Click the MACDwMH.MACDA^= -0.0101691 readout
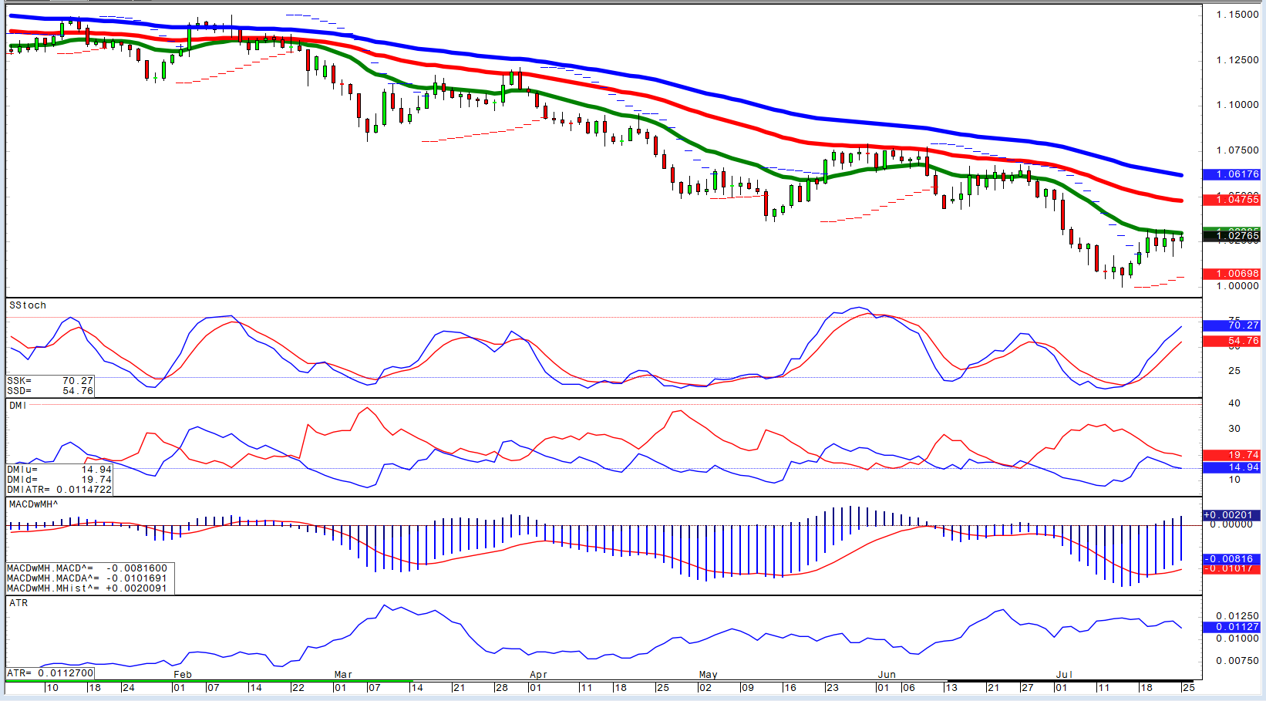Viewport: 1266px width, 701px height. 87,578
